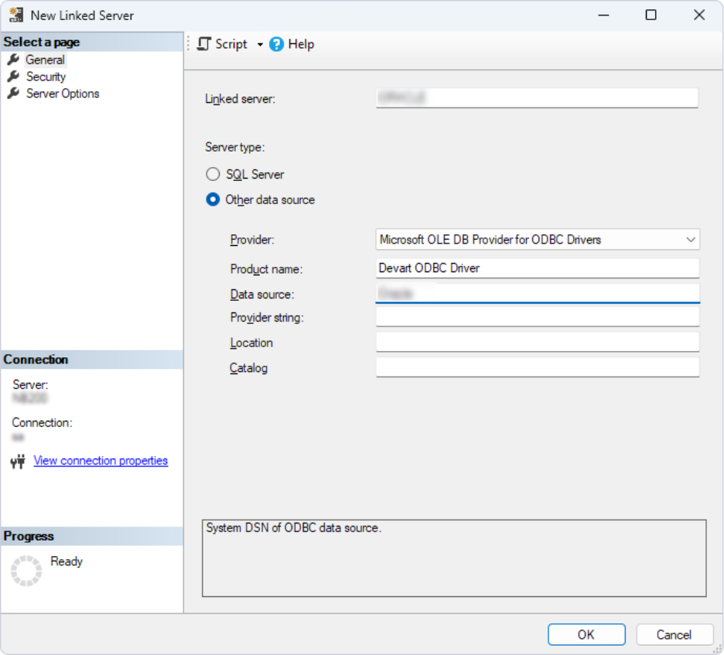Image resolution: width=724 pixels, height=655 pixels.
Task: Open the Provider dropdown list
Action: tap(691, 240)
